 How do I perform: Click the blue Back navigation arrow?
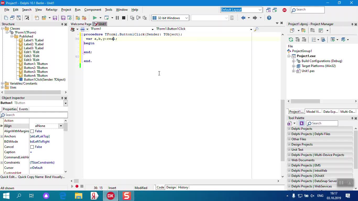coord(243,18)
